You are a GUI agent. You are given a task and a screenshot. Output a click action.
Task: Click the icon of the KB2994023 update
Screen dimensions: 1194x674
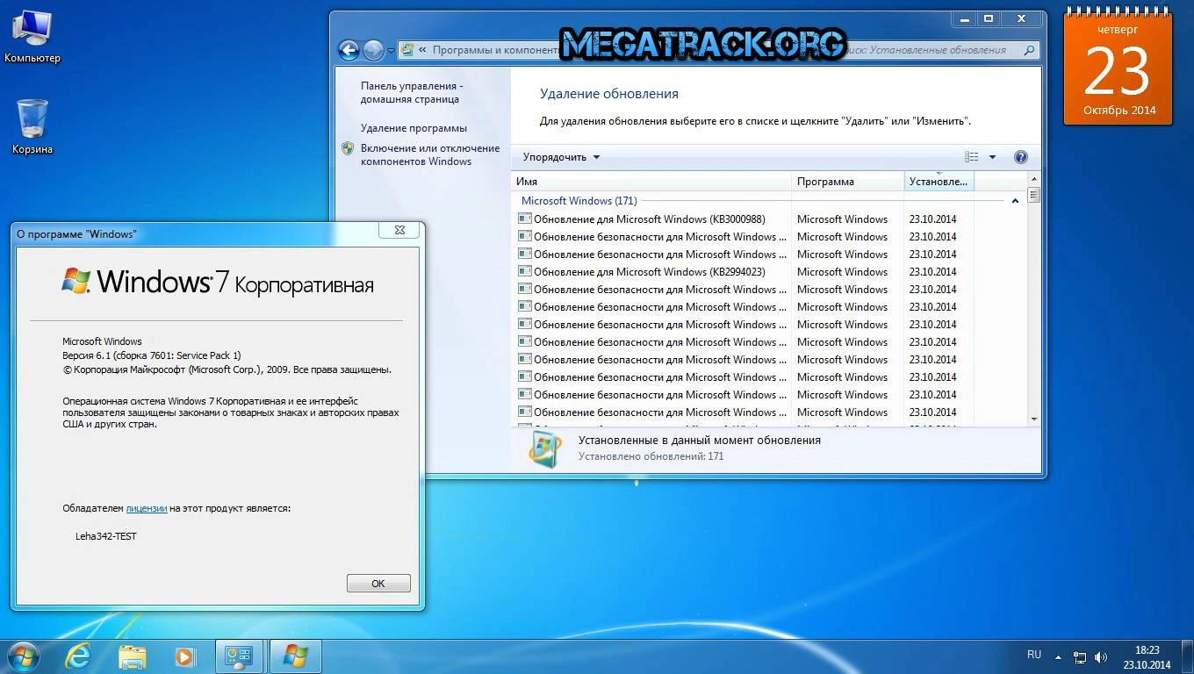click(524, 271)
